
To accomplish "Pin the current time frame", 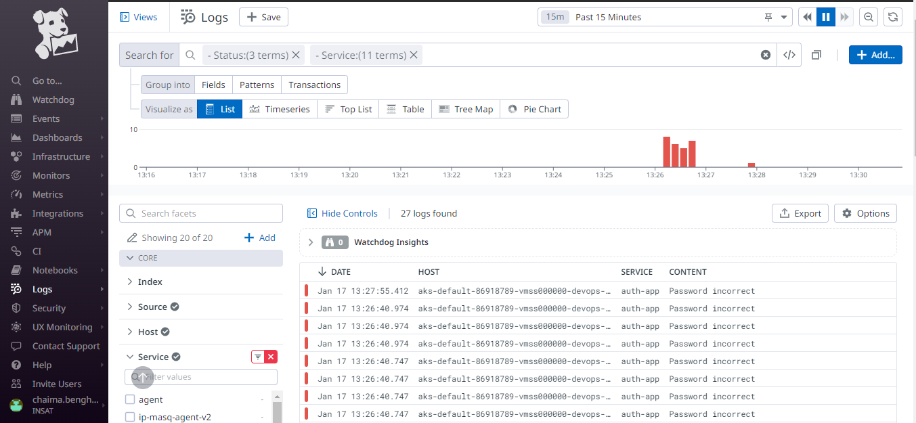I will coord(768,17).
